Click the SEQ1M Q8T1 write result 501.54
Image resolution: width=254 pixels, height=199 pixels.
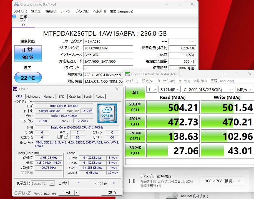pos(227,107)
